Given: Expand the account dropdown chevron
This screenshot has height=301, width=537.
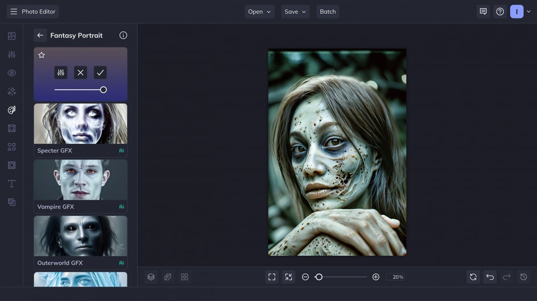Looking at the screenshot, I should pyautogui.click(x=529, y=11).
